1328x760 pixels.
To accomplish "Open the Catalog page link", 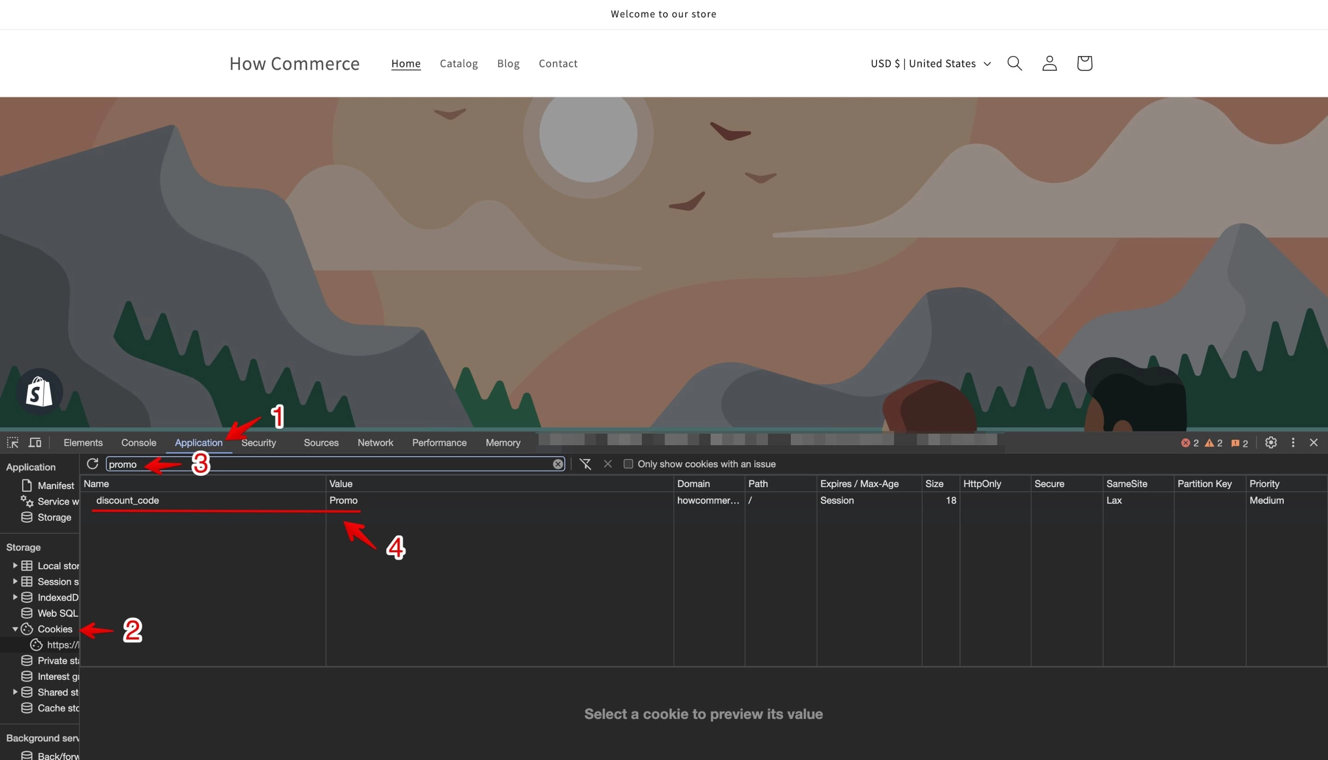I will tap(458, 63).
